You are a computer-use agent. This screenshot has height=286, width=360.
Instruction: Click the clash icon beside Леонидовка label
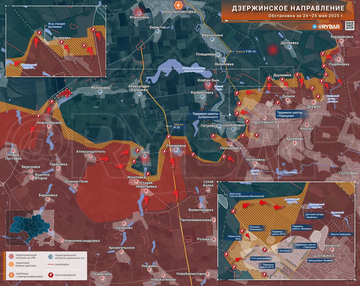[x=223, y=156]
